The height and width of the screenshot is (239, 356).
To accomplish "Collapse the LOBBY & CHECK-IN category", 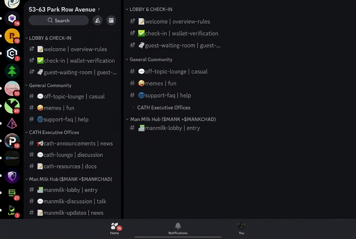I will (x=49, y=38).
